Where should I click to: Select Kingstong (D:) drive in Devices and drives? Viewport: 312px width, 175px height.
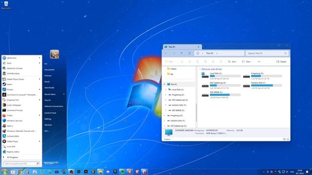(262, 76)
